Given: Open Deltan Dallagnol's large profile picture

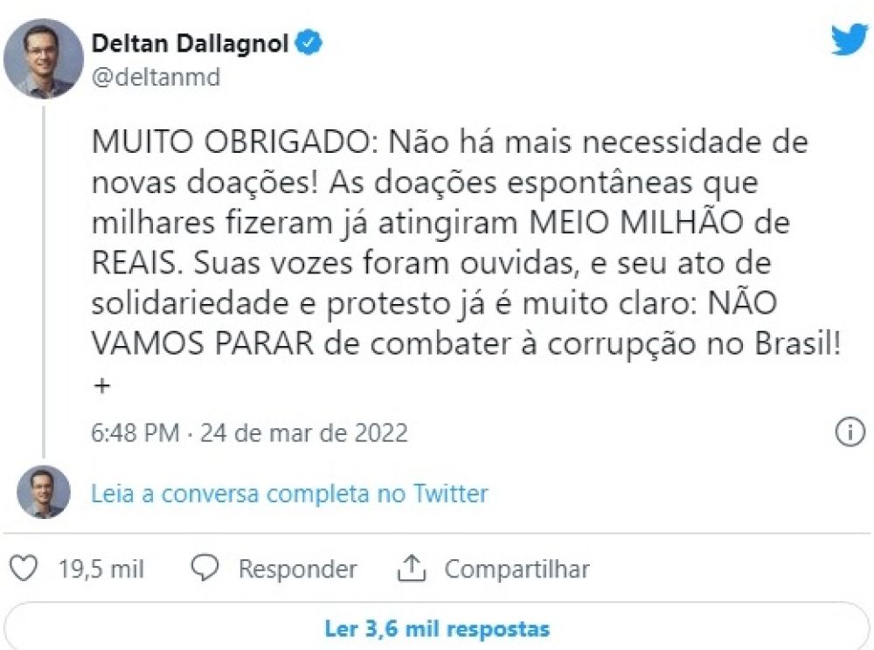Looking at the screenshot, I should coord(44,57).
